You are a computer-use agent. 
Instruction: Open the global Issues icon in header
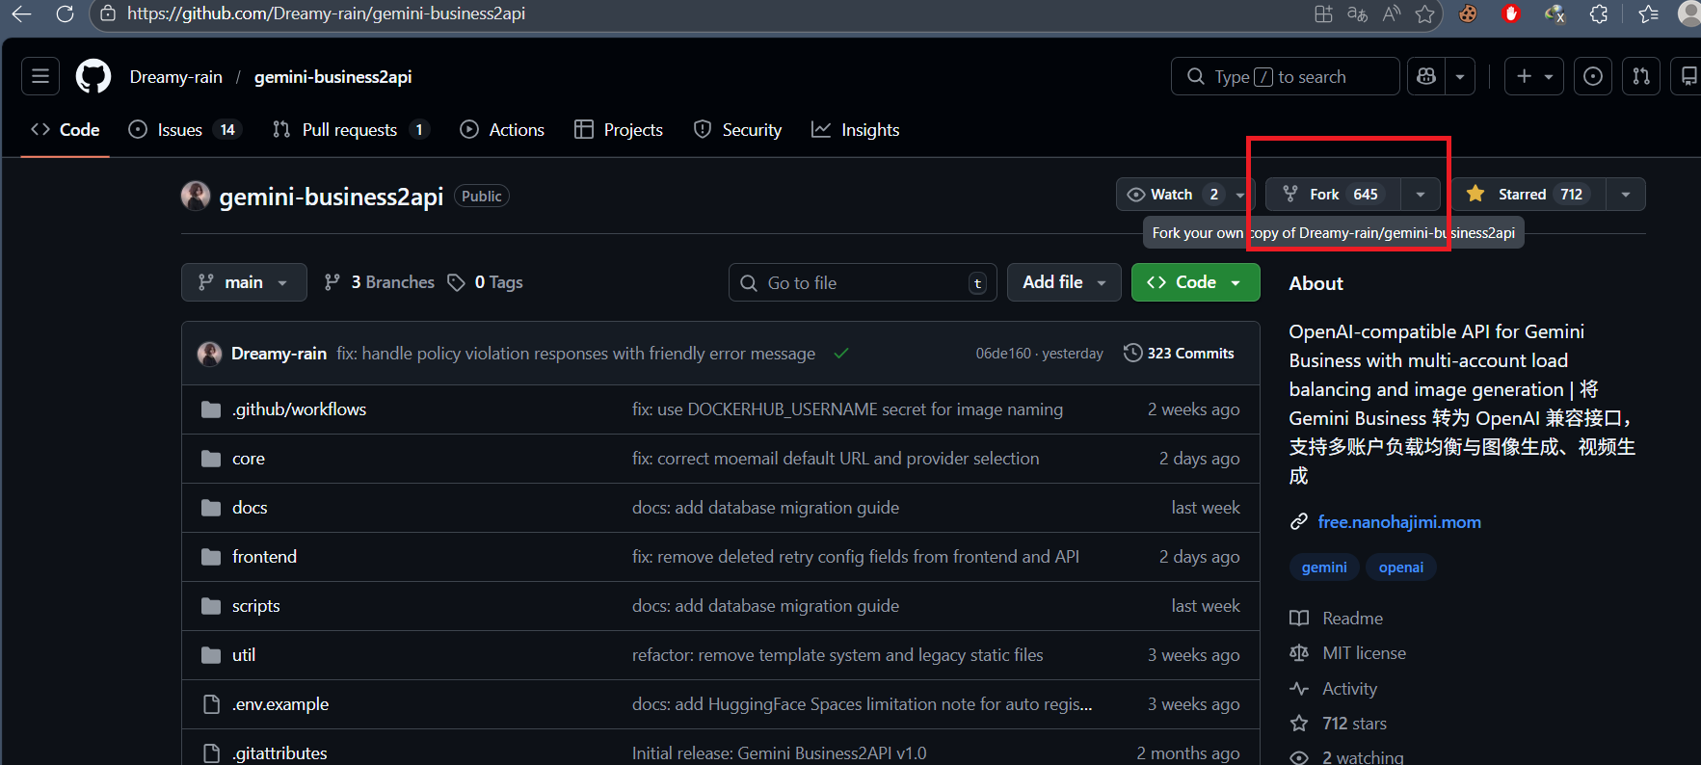pos(1593,76)
